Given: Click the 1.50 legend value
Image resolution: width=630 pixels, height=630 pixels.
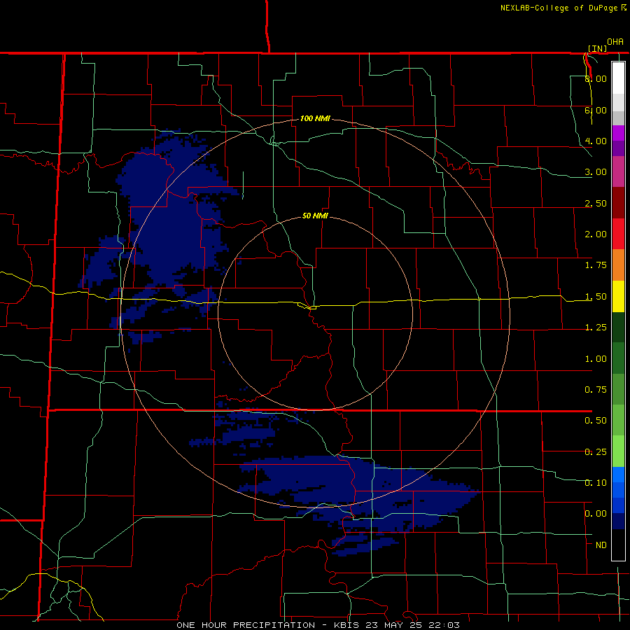Looking at the screenshot, I should click(596, 297).
